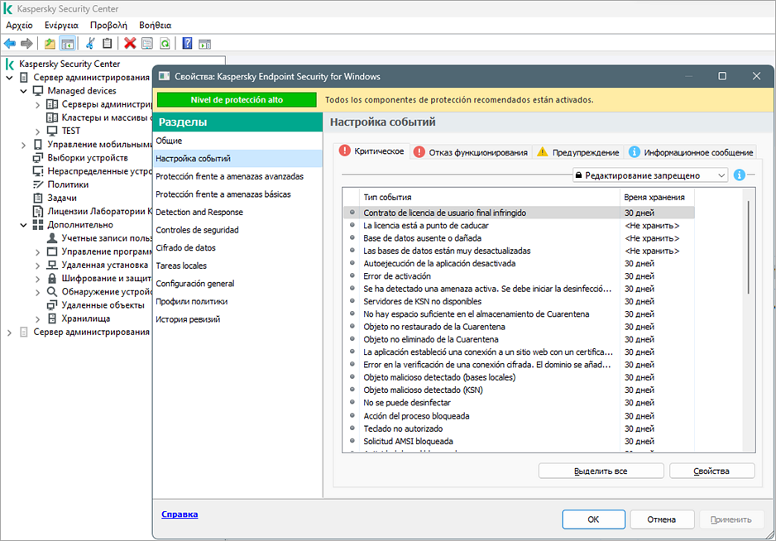Image resolution: width=776 pixels, height=541 pixels.
Task: Click the blue info icon beside the lock dropdown
Action: 739,175
